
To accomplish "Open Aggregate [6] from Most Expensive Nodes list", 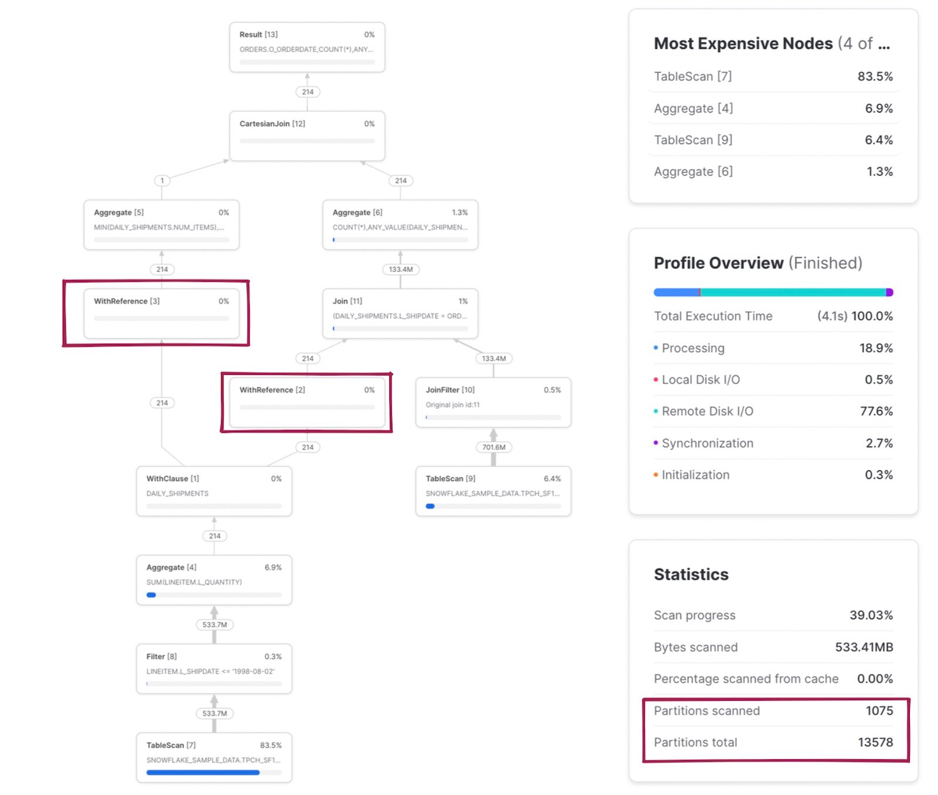I will [773, 172].
